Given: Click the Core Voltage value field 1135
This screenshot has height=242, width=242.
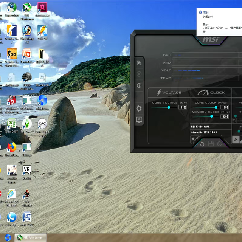Looking at the screenshot, I should click(183, 107).
